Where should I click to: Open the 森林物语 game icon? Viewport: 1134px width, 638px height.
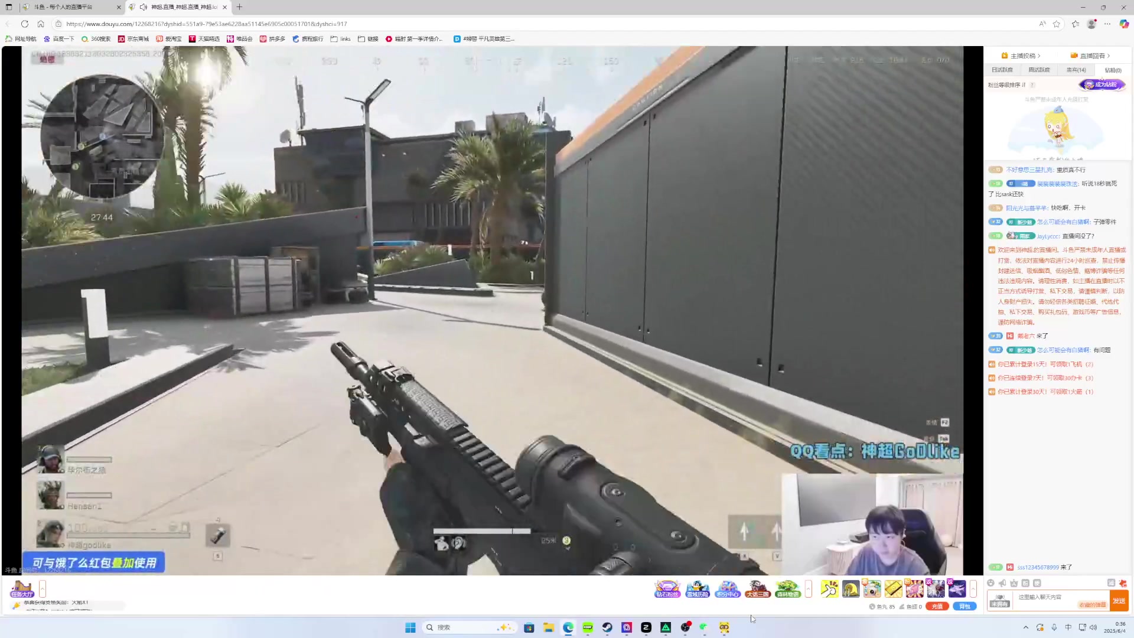click(788, 589)
